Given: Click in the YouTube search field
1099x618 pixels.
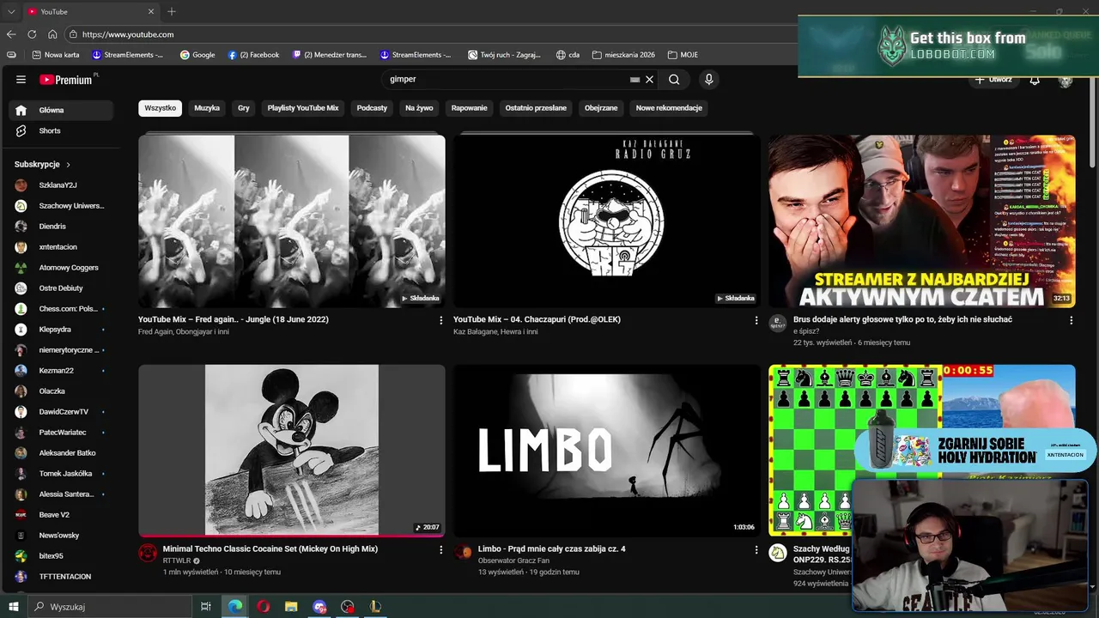Looking at the screenshot, I should [507, 79].
